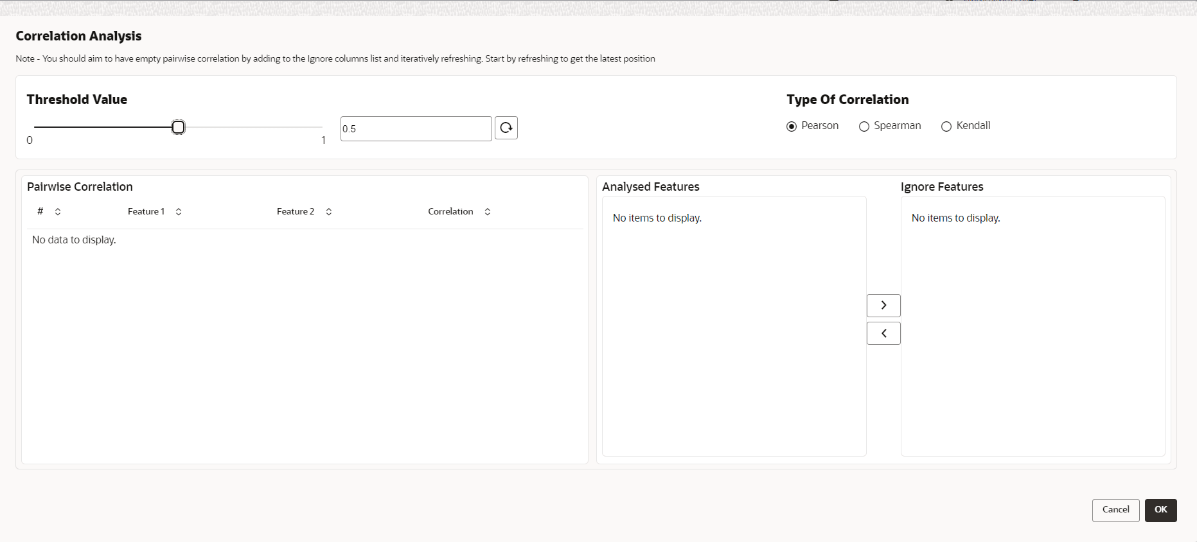Sort pairwise table by Correlation
Screen dimensions: 1197x542
pos(488,212)
